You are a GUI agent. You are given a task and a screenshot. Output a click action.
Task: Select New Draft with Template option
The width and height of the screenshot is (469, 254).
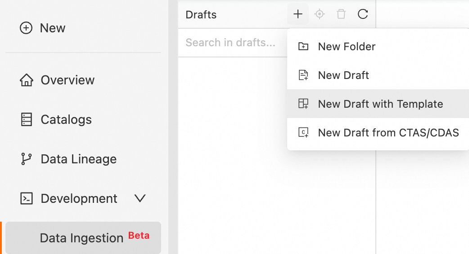coord(380,104)
